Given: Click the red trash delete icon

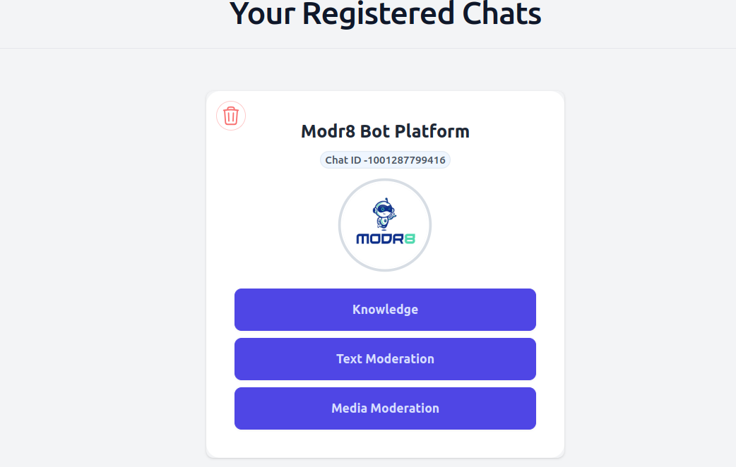Looking at the screenshot, I should coord(231,116).
